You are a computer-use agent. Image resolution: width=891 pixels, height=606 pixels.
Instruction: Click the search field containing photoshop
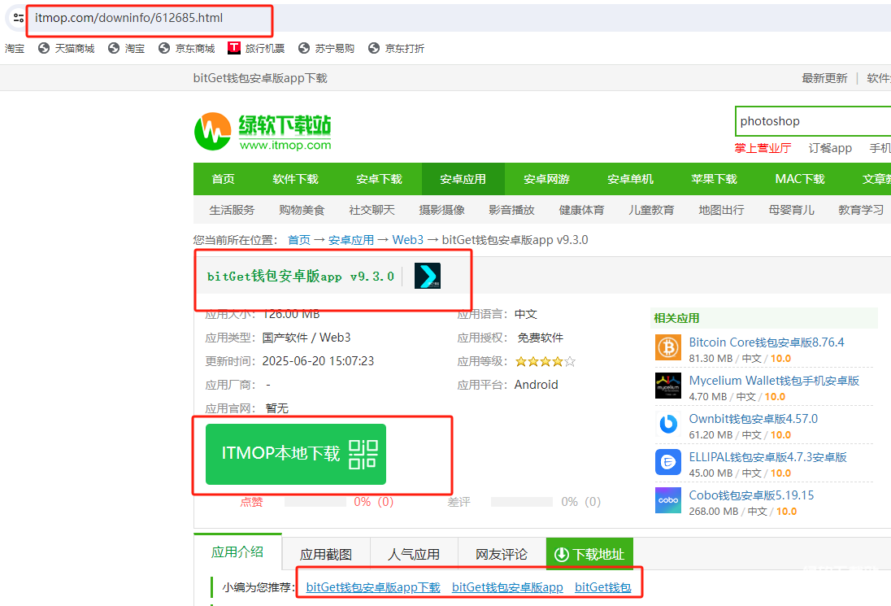point(813,121)
